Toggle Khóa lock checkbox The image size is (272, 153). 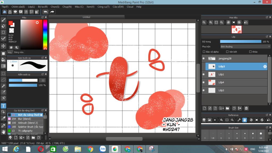[250, 52]
